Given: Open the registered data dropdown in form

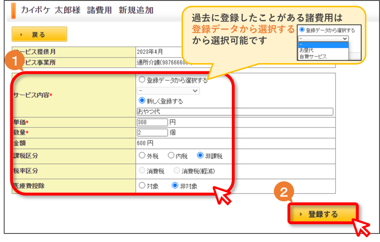Looking at the screenshot, I should point(168,91).
